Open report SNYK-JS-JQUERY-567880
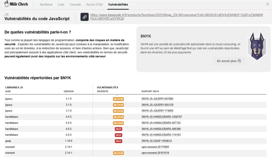 click(157, 99)
